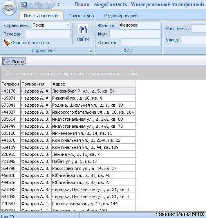Viewport: 206px width, 218px height.
Task: Click the first quick access toolbar icon
Action: [x=24, y=5]
